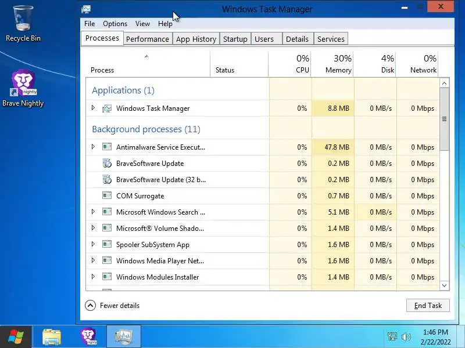The width and height of the screenshot is (465, 348).
Task: Click the BraveSoftware Update (32 bit) icon
Action: click(x=107, y=179)
